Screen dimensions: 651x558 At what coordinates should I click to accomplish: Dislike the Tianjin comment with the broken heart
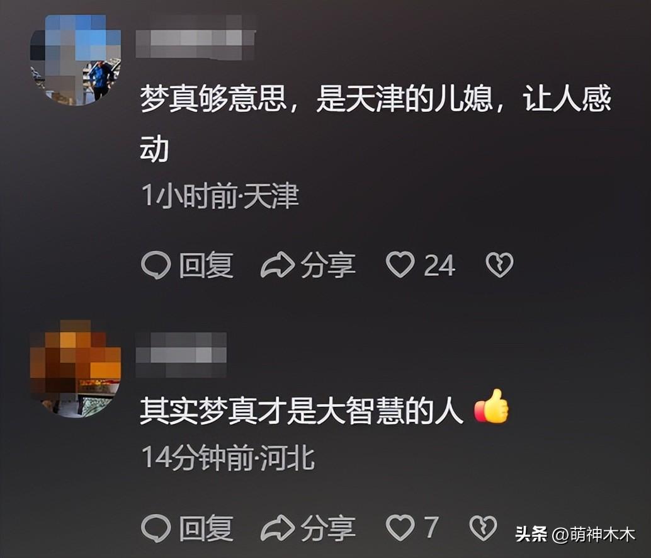[x=499, y=265]
